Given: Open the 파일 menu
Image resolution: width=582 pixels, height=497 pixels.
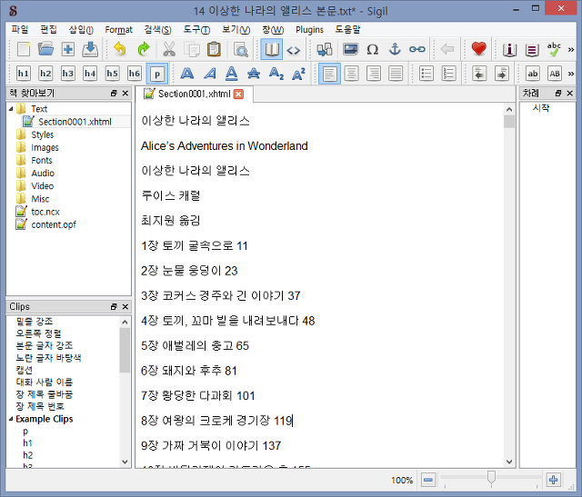Looking at the screenshot, I should coord(20,29).
